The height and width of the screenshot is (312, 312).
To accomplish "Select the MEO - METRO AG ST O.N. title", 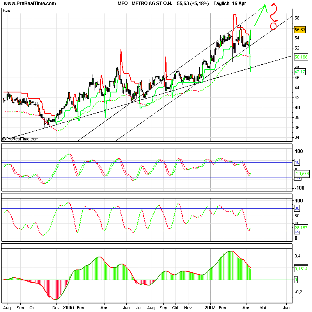I will 145,4.
